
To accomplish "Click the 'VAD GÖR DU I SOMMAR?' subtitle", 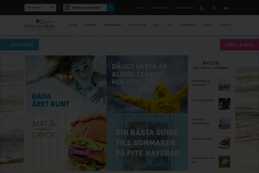I will (211, 68).
